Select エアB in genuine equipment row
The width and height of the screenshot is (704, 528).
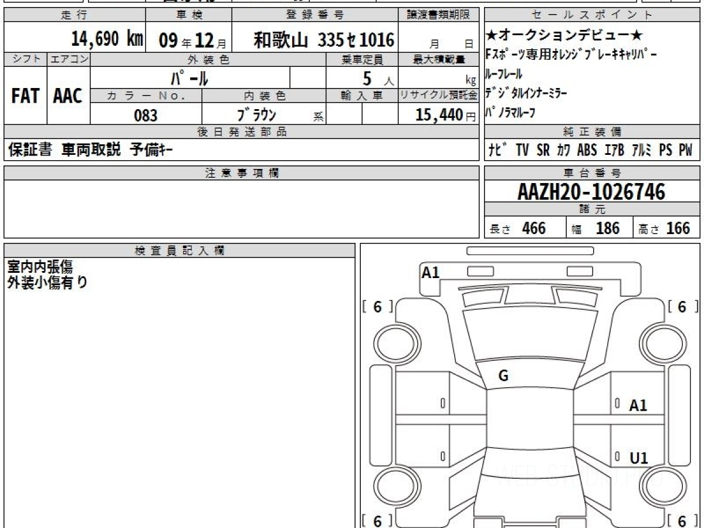(x=614, y=150)
